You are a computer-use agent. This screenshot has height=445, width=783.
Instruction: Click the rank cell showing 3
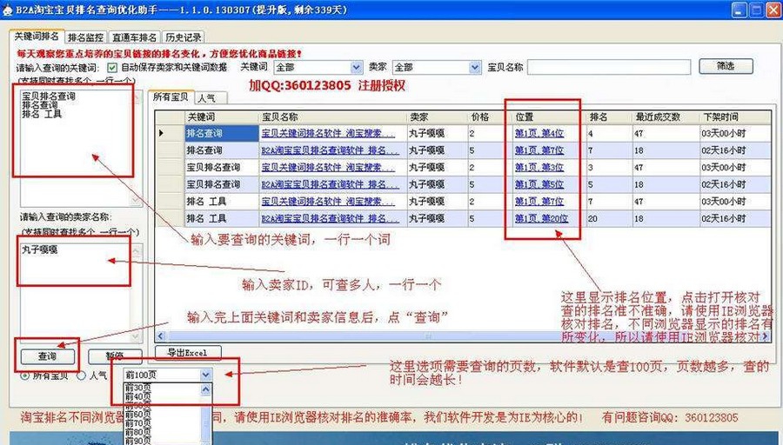tap(609, 167)
